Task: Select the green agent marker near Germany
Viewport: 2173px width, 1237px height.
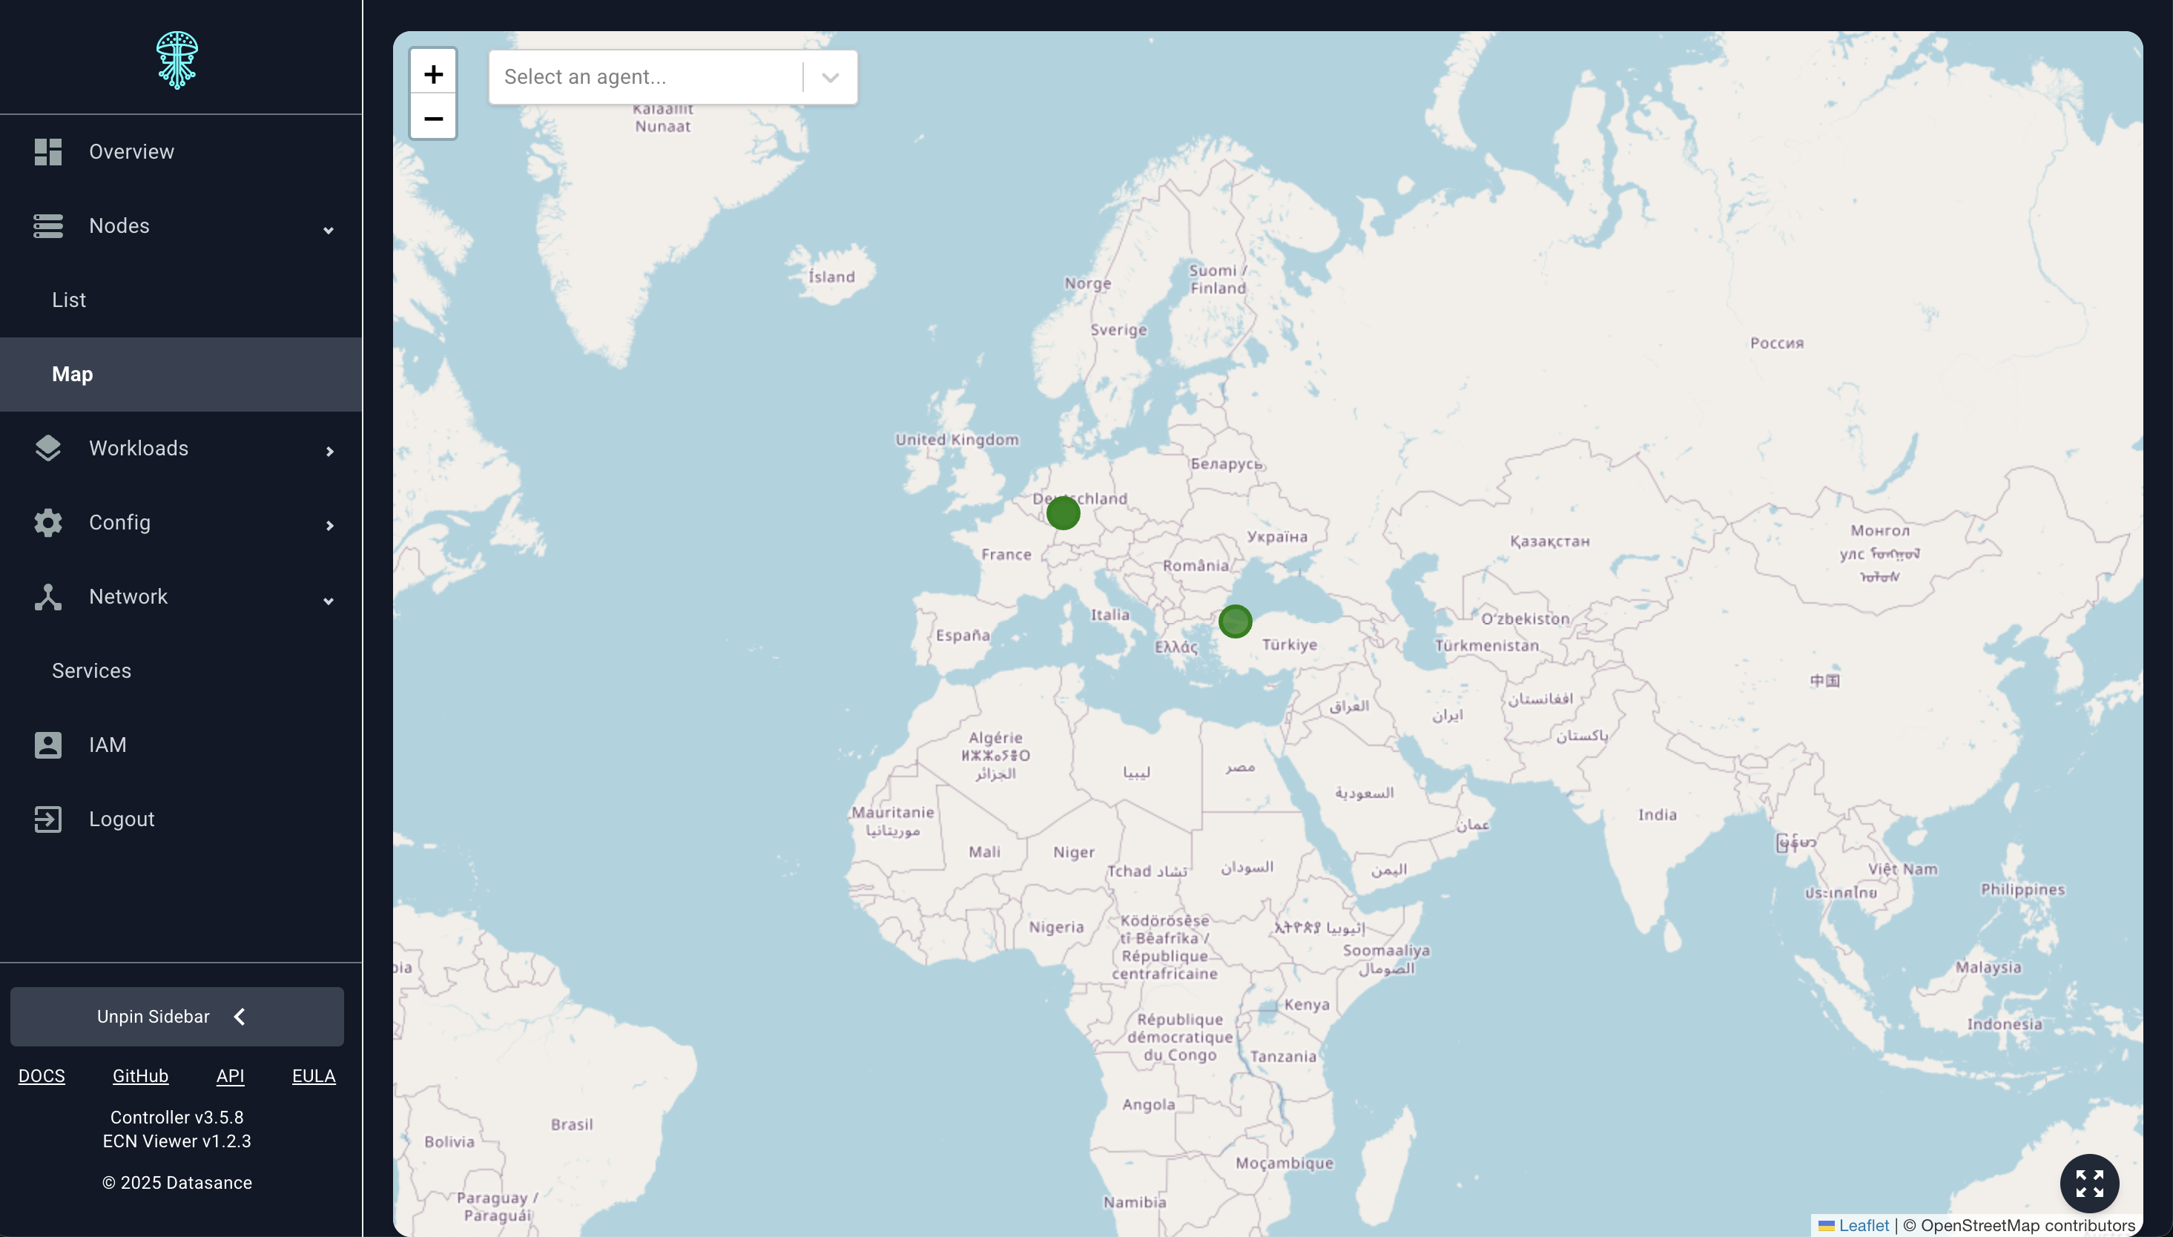Action: click(x=1063, y=512)
